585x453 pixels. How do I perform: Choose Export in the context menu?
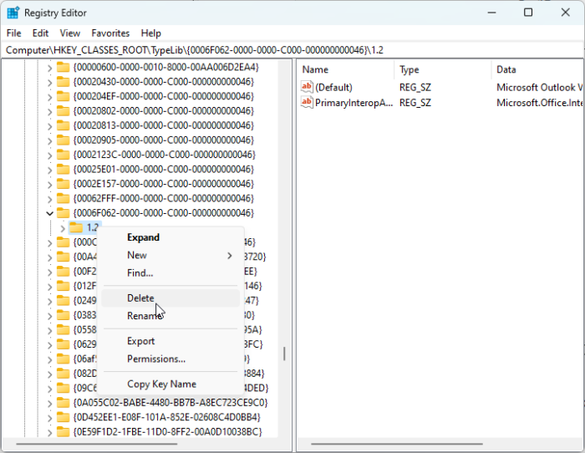(x=170, y=341)
